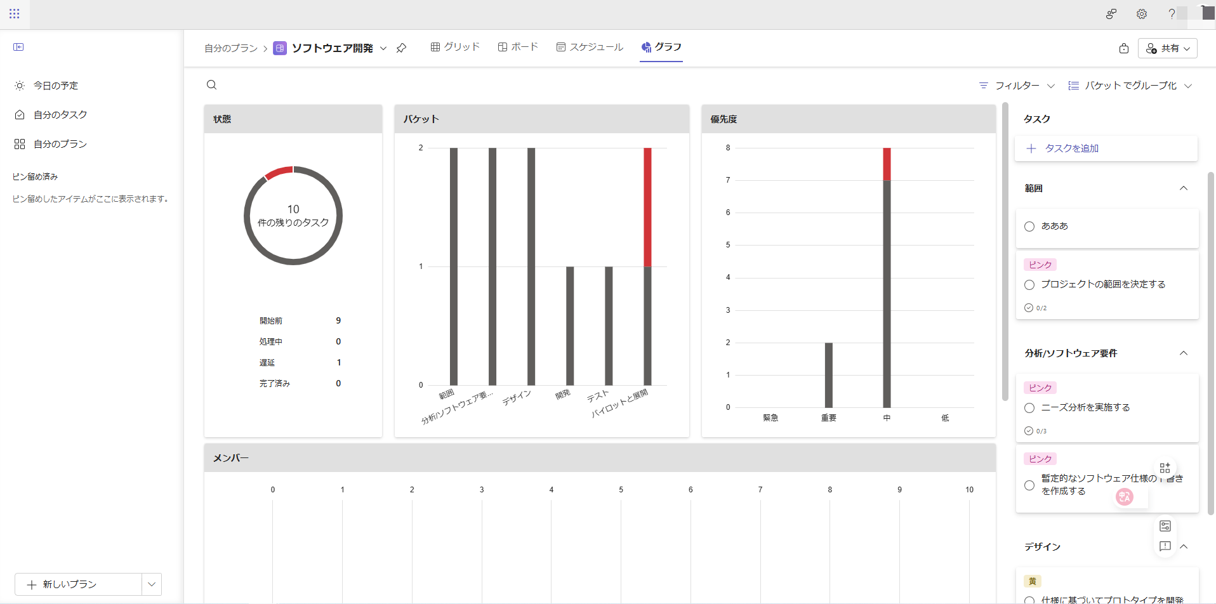1216x604 pixels.
Task: Click the red segment of the status donut
Action: [x=279, y=172]
